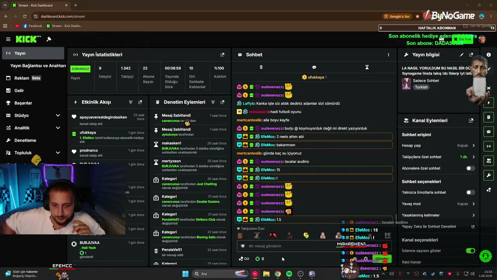The width and height of the screenshot is (497, 280).
Task: Open the support headset chat bubble
Action: (x=485, y=256)
